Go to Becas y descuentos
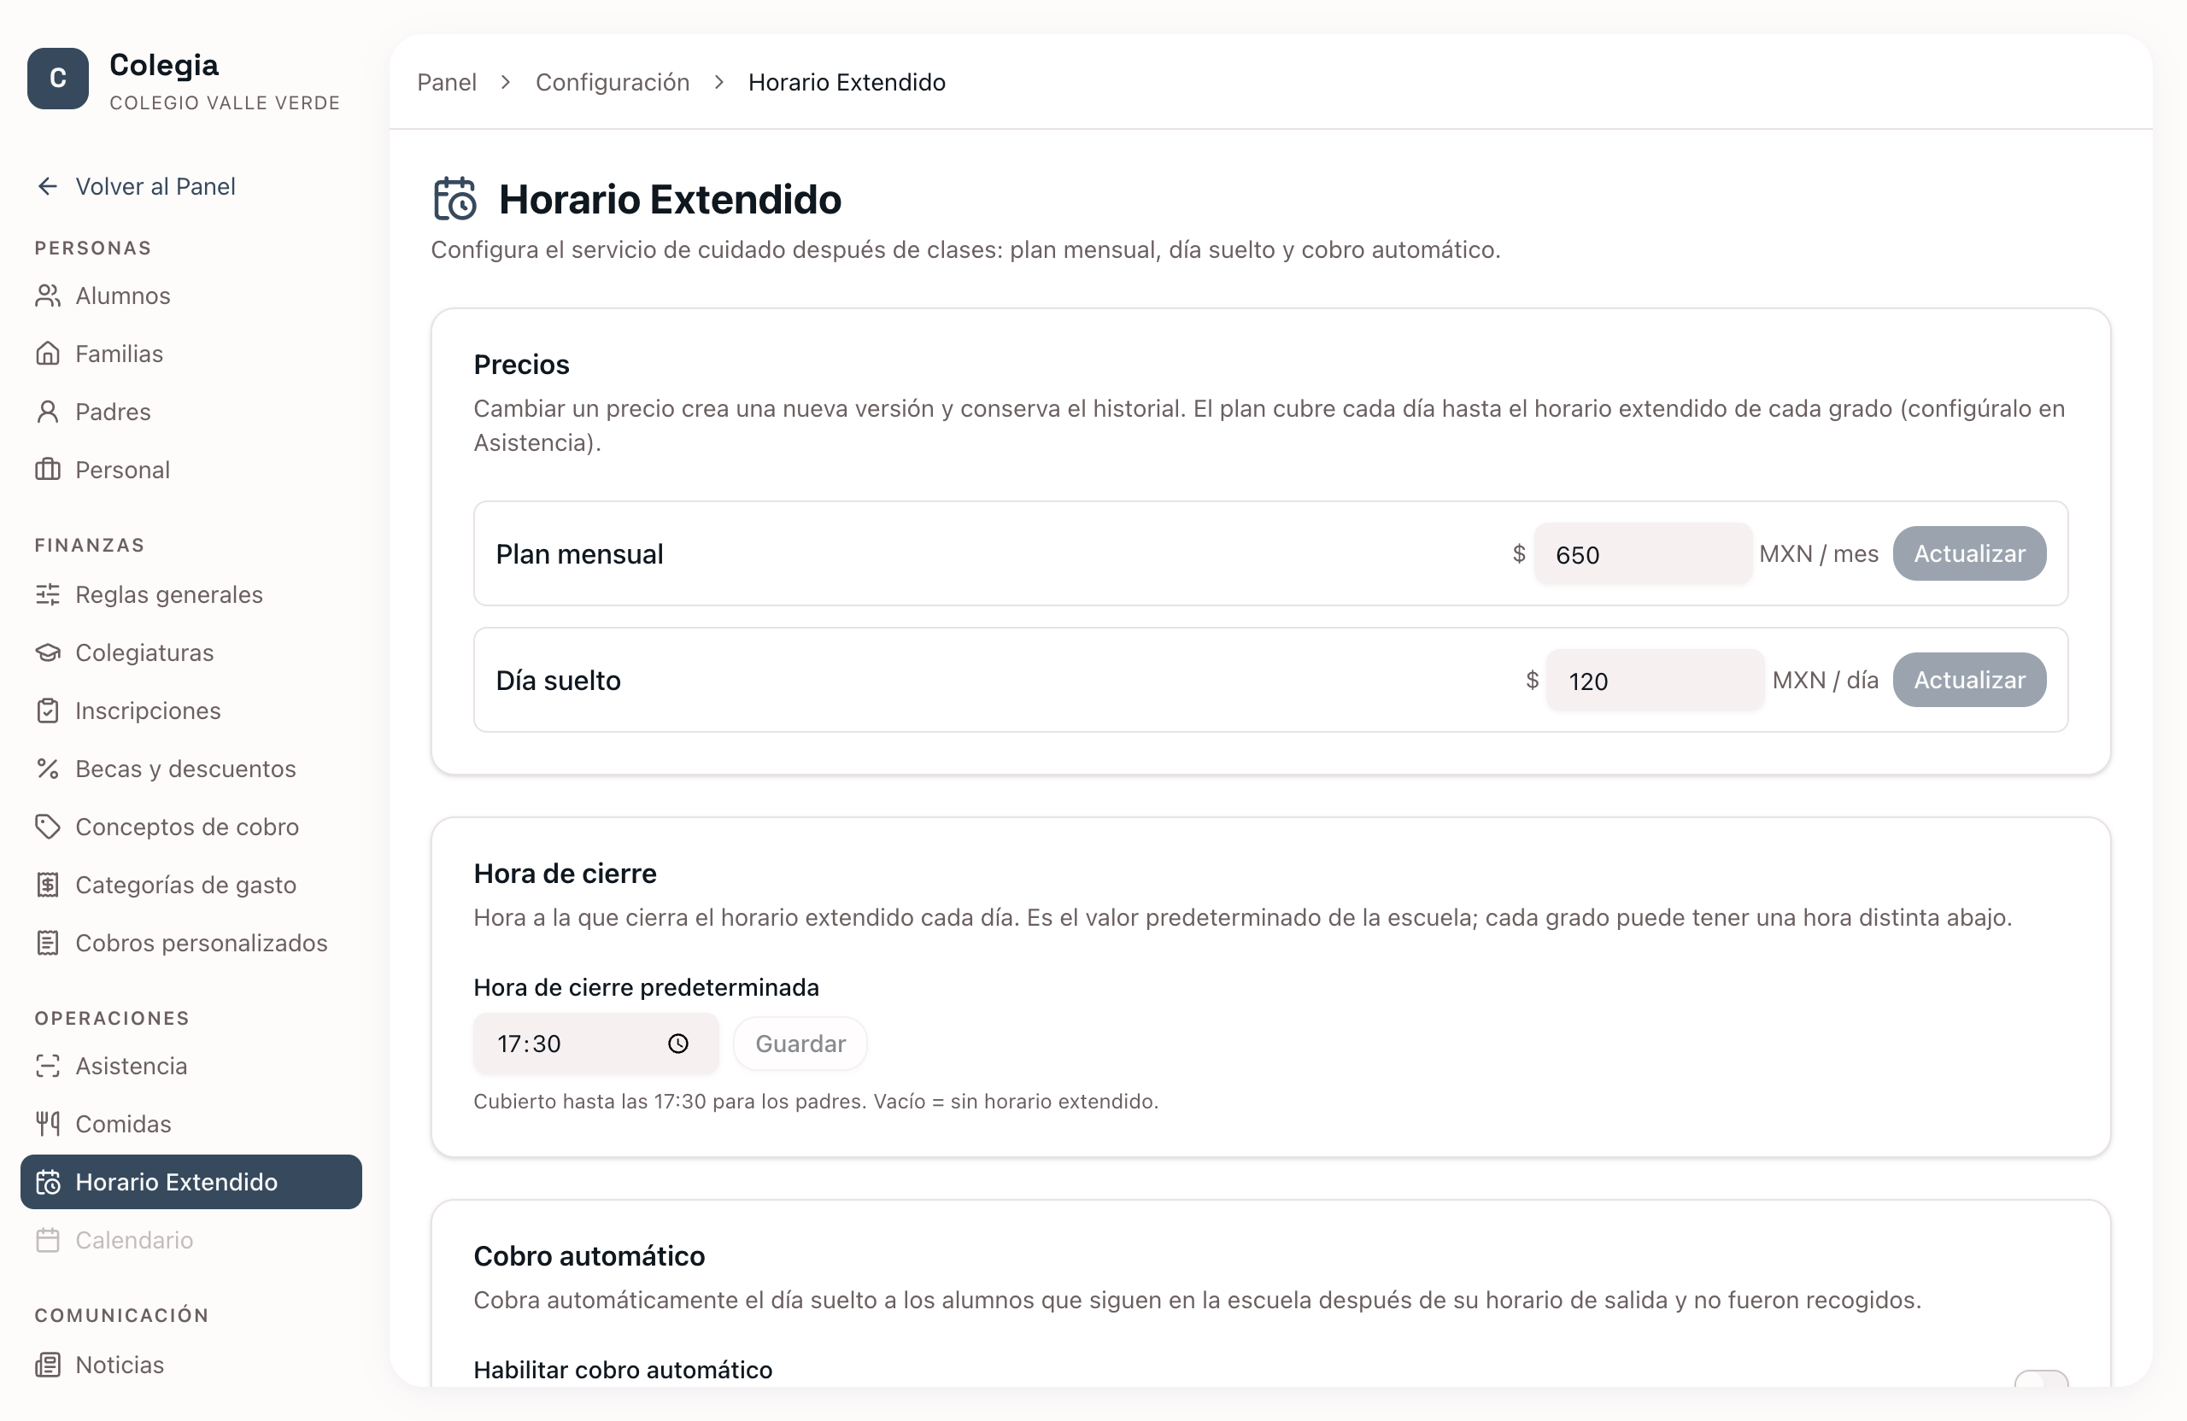The height and width of the screenshot is (1421, 2187). (191, 768)
